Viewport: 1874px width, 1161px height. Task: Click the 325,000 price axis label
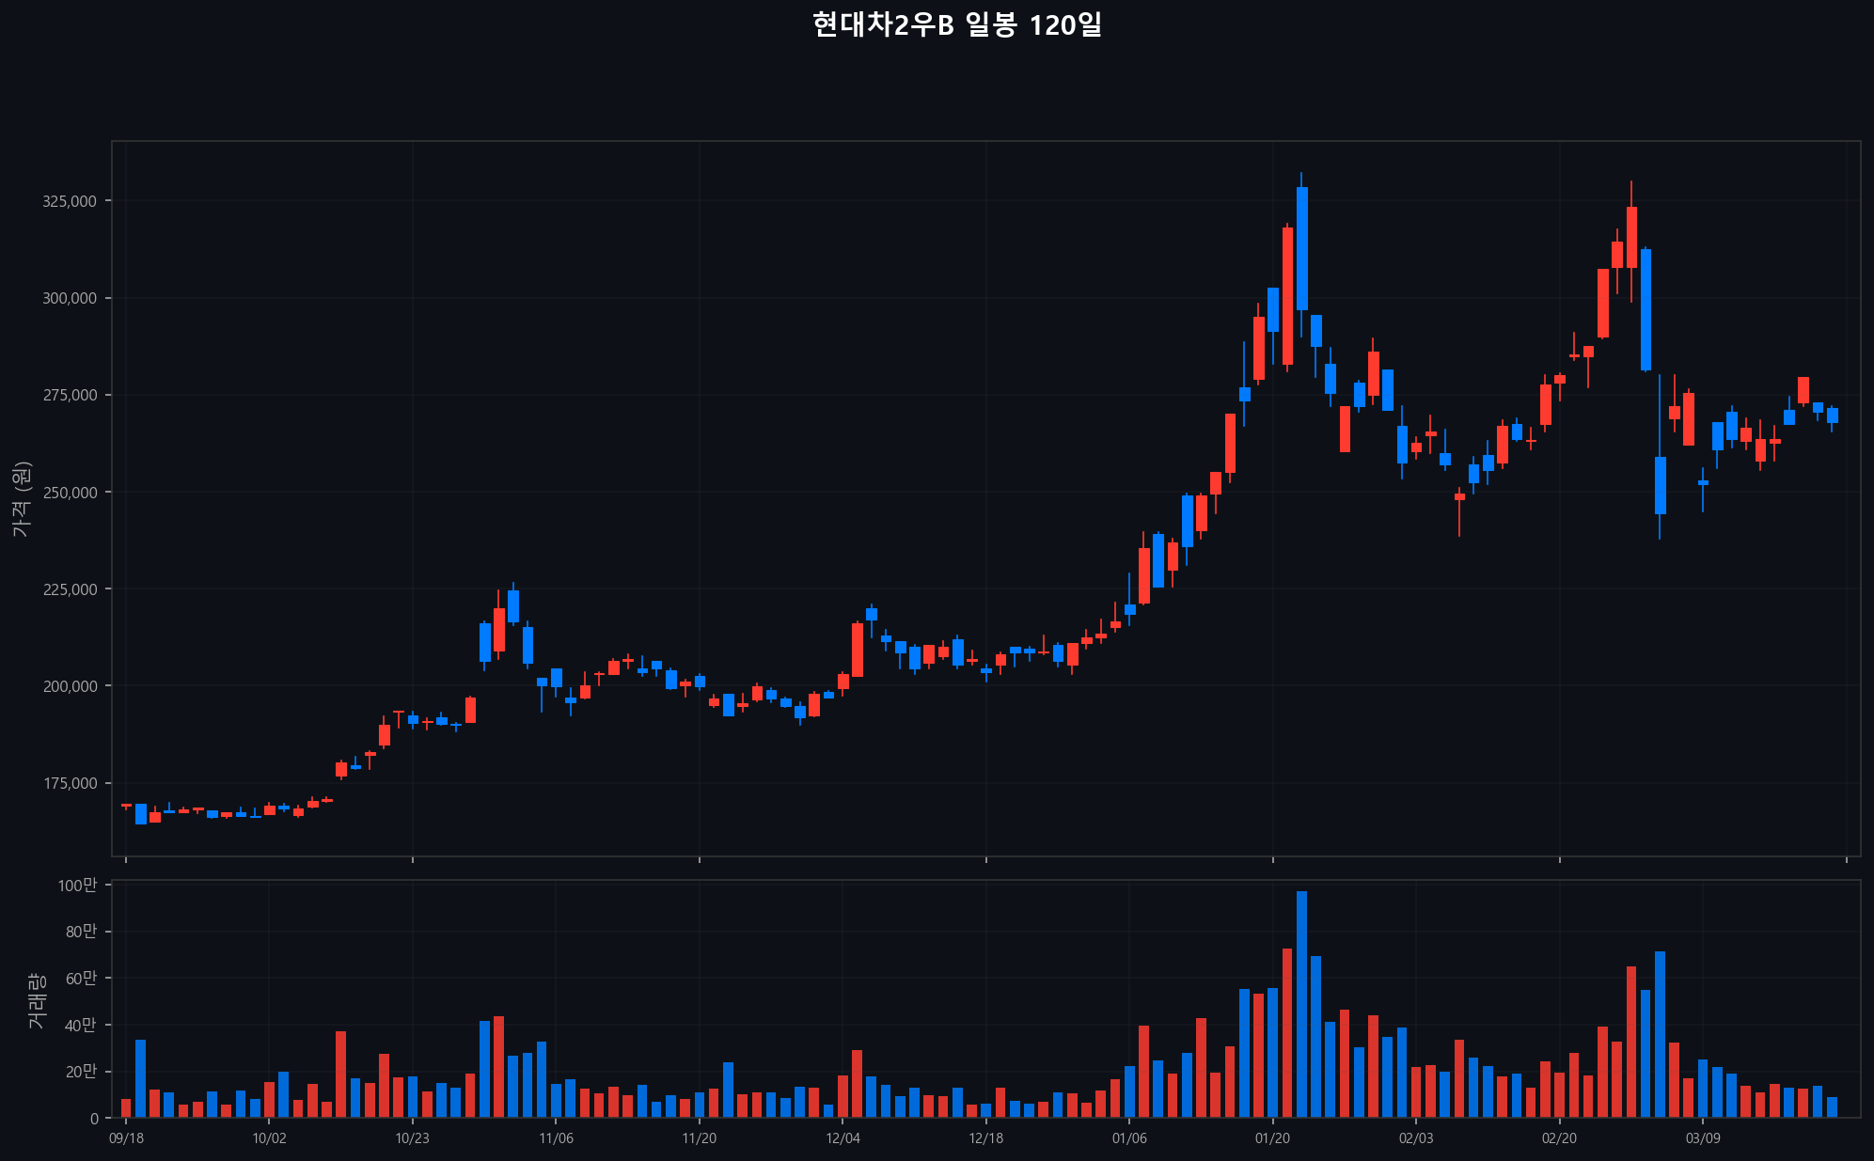click(x=71, y=201)
